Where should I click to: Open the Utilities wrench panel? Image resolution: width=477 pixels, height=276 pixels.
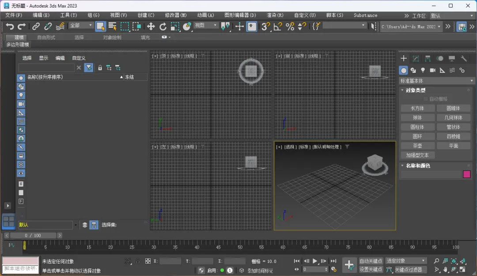[464, 58]
